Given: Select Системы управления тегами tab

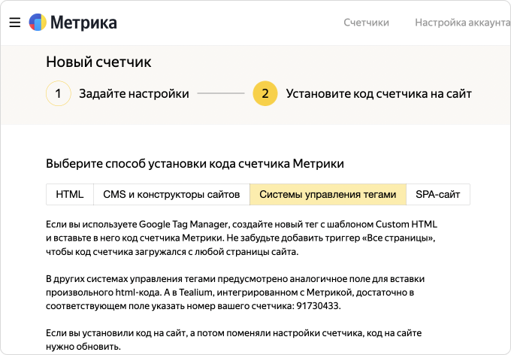Looking at the screenshot, I should (328, 195).
